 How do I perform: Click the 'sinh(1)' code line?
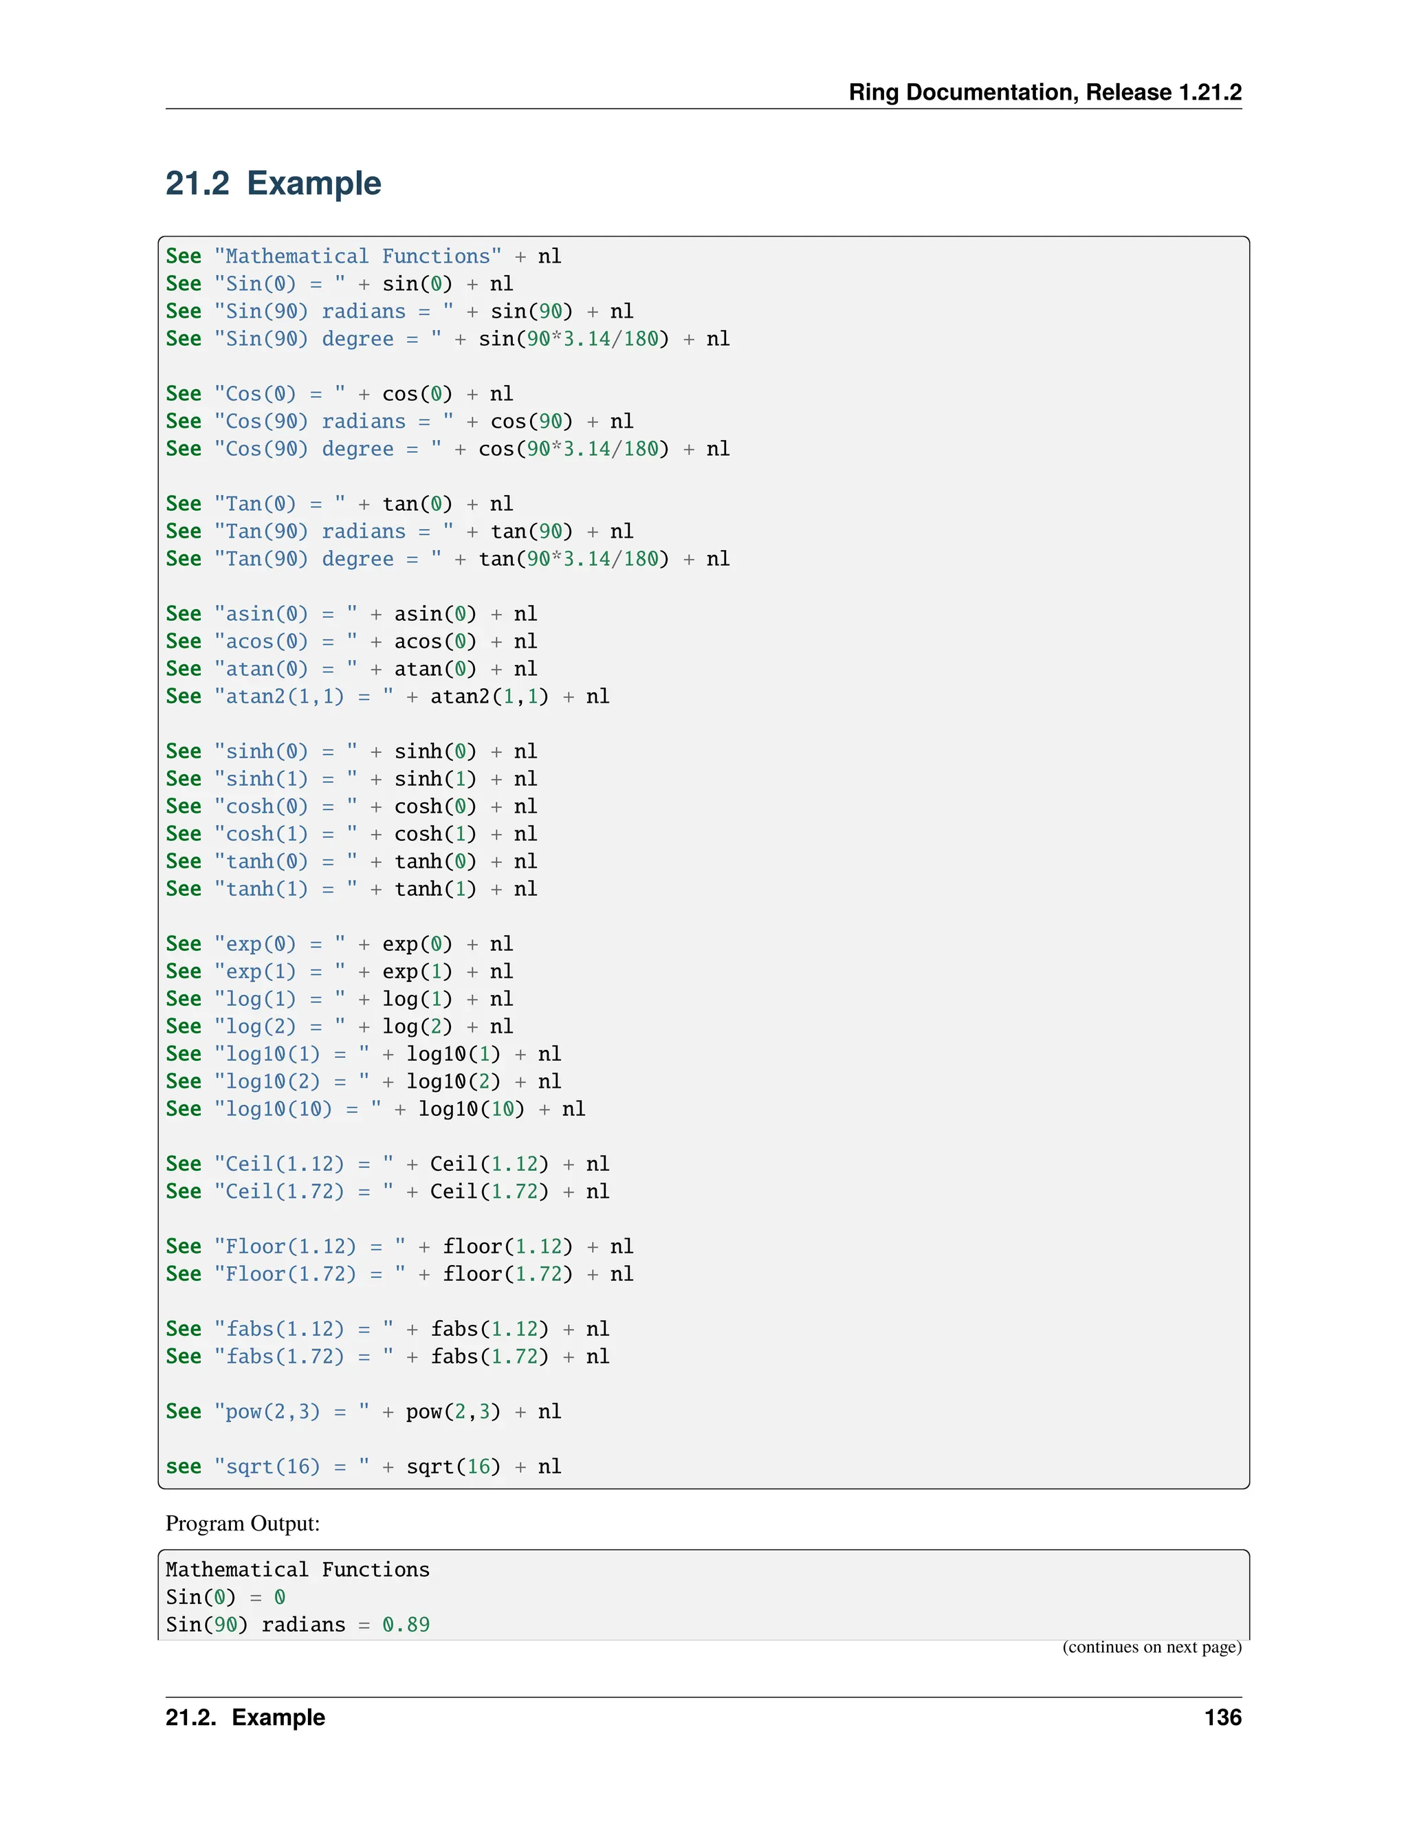coord(351,778)
